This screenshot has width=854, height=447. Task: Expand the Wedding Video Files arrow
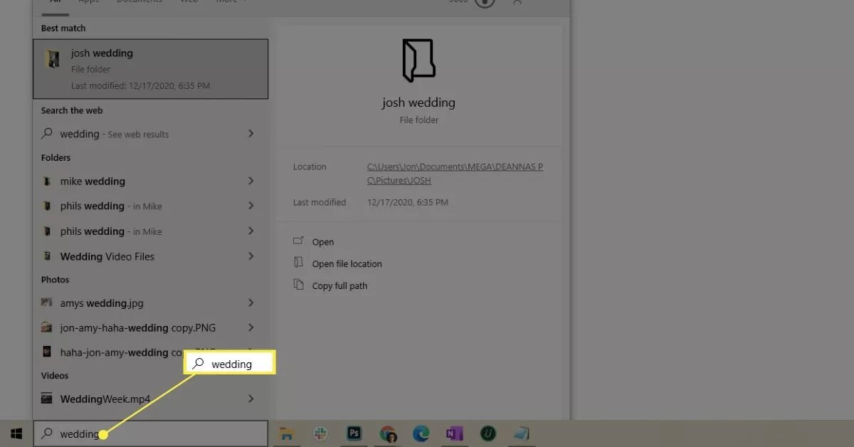tap(251, 256)
